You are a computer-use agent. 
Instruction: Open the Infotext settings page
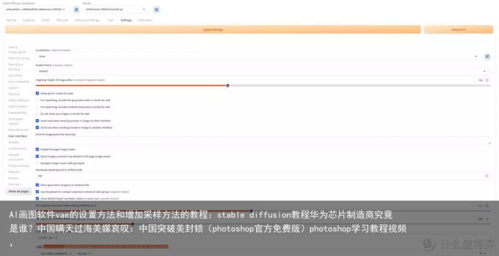[x=13, y=142]
